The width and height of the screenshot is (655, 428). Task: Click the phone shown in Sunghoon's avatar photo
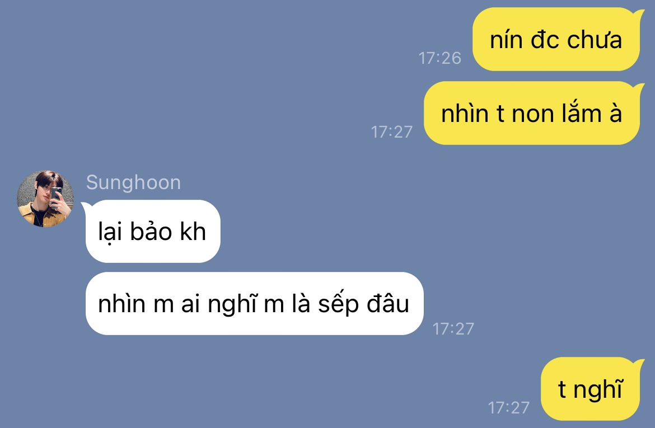point(57,196)
